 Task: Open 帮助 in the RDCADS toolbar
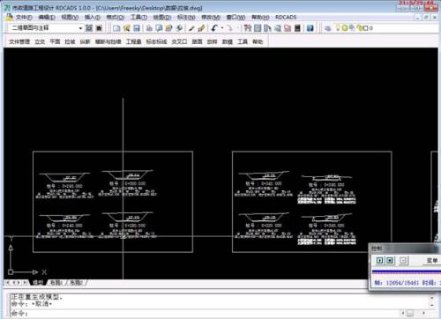click(258, 41)
